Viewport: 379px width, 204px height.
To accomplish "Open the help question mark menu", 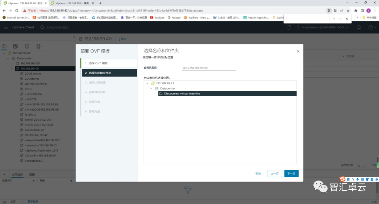I will click(x=372, y=28).
